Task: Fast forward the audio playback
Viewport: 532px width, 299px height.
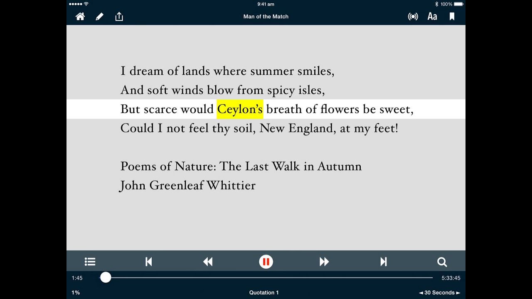Action: pos(324,262)
